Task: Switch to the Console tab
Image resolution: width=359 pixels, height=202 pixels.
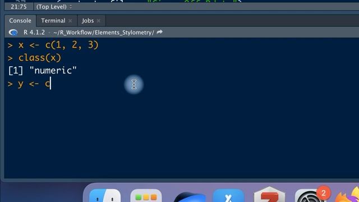Action: coord(20,21)
